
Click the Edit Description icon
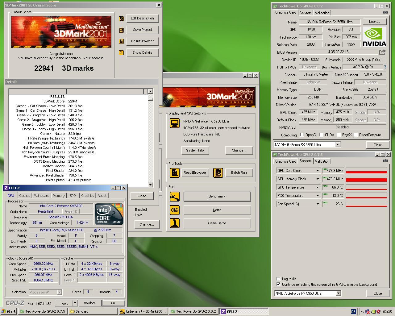[121, 19]
